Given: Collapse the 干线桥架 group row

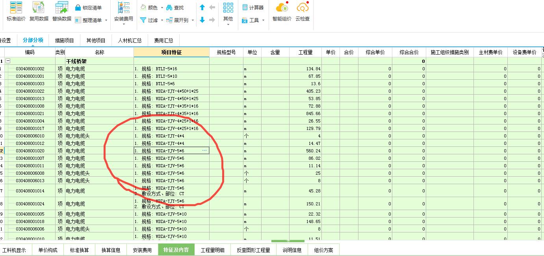Looking at the screenshot, I should [8, 61].
